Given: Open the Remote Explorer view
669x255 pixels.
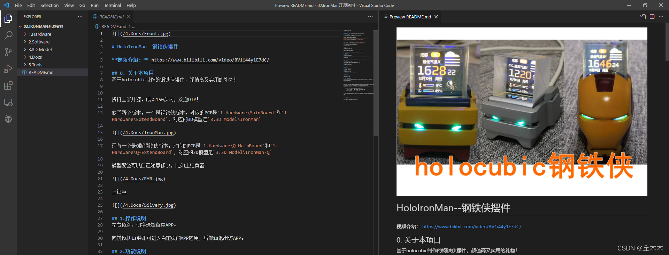Looking at the screenshot, I should 8,102.
